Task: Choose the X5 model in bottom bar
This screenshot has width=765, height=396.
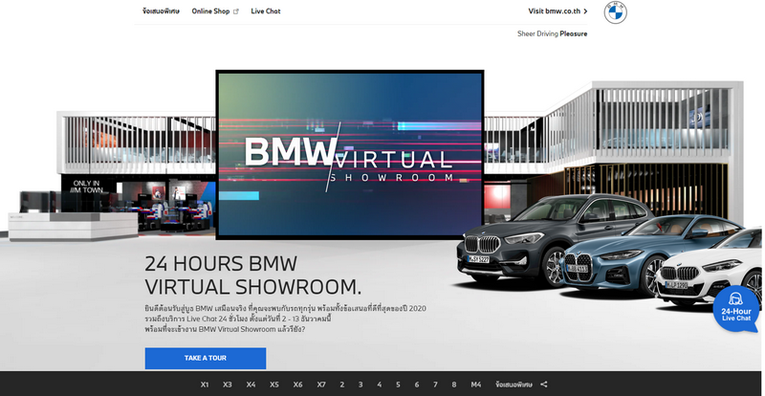Action: (x=274, y=385)
